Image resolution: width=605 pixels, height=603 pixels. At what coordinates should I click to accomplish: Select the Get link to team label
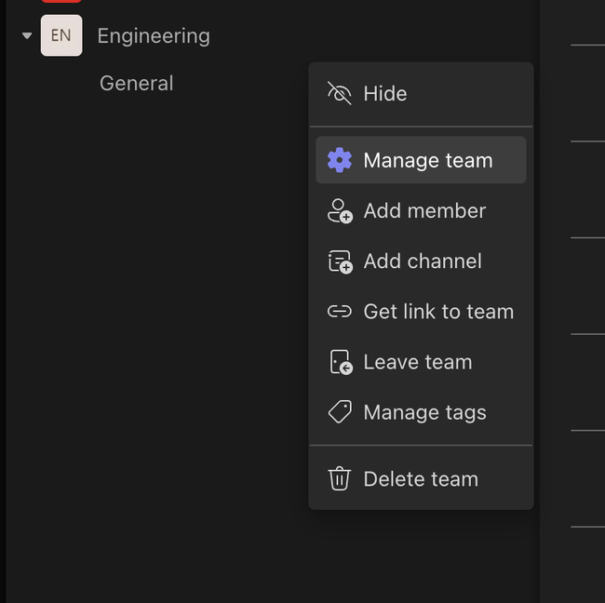[x=438, y=312]
